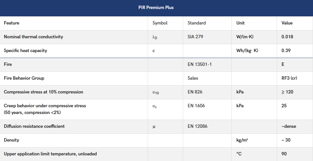Select the Creep behavior under compressive stress text
The width and height of the screenshot is (313, 161).
pyautogui.click(x=45, y=106)
